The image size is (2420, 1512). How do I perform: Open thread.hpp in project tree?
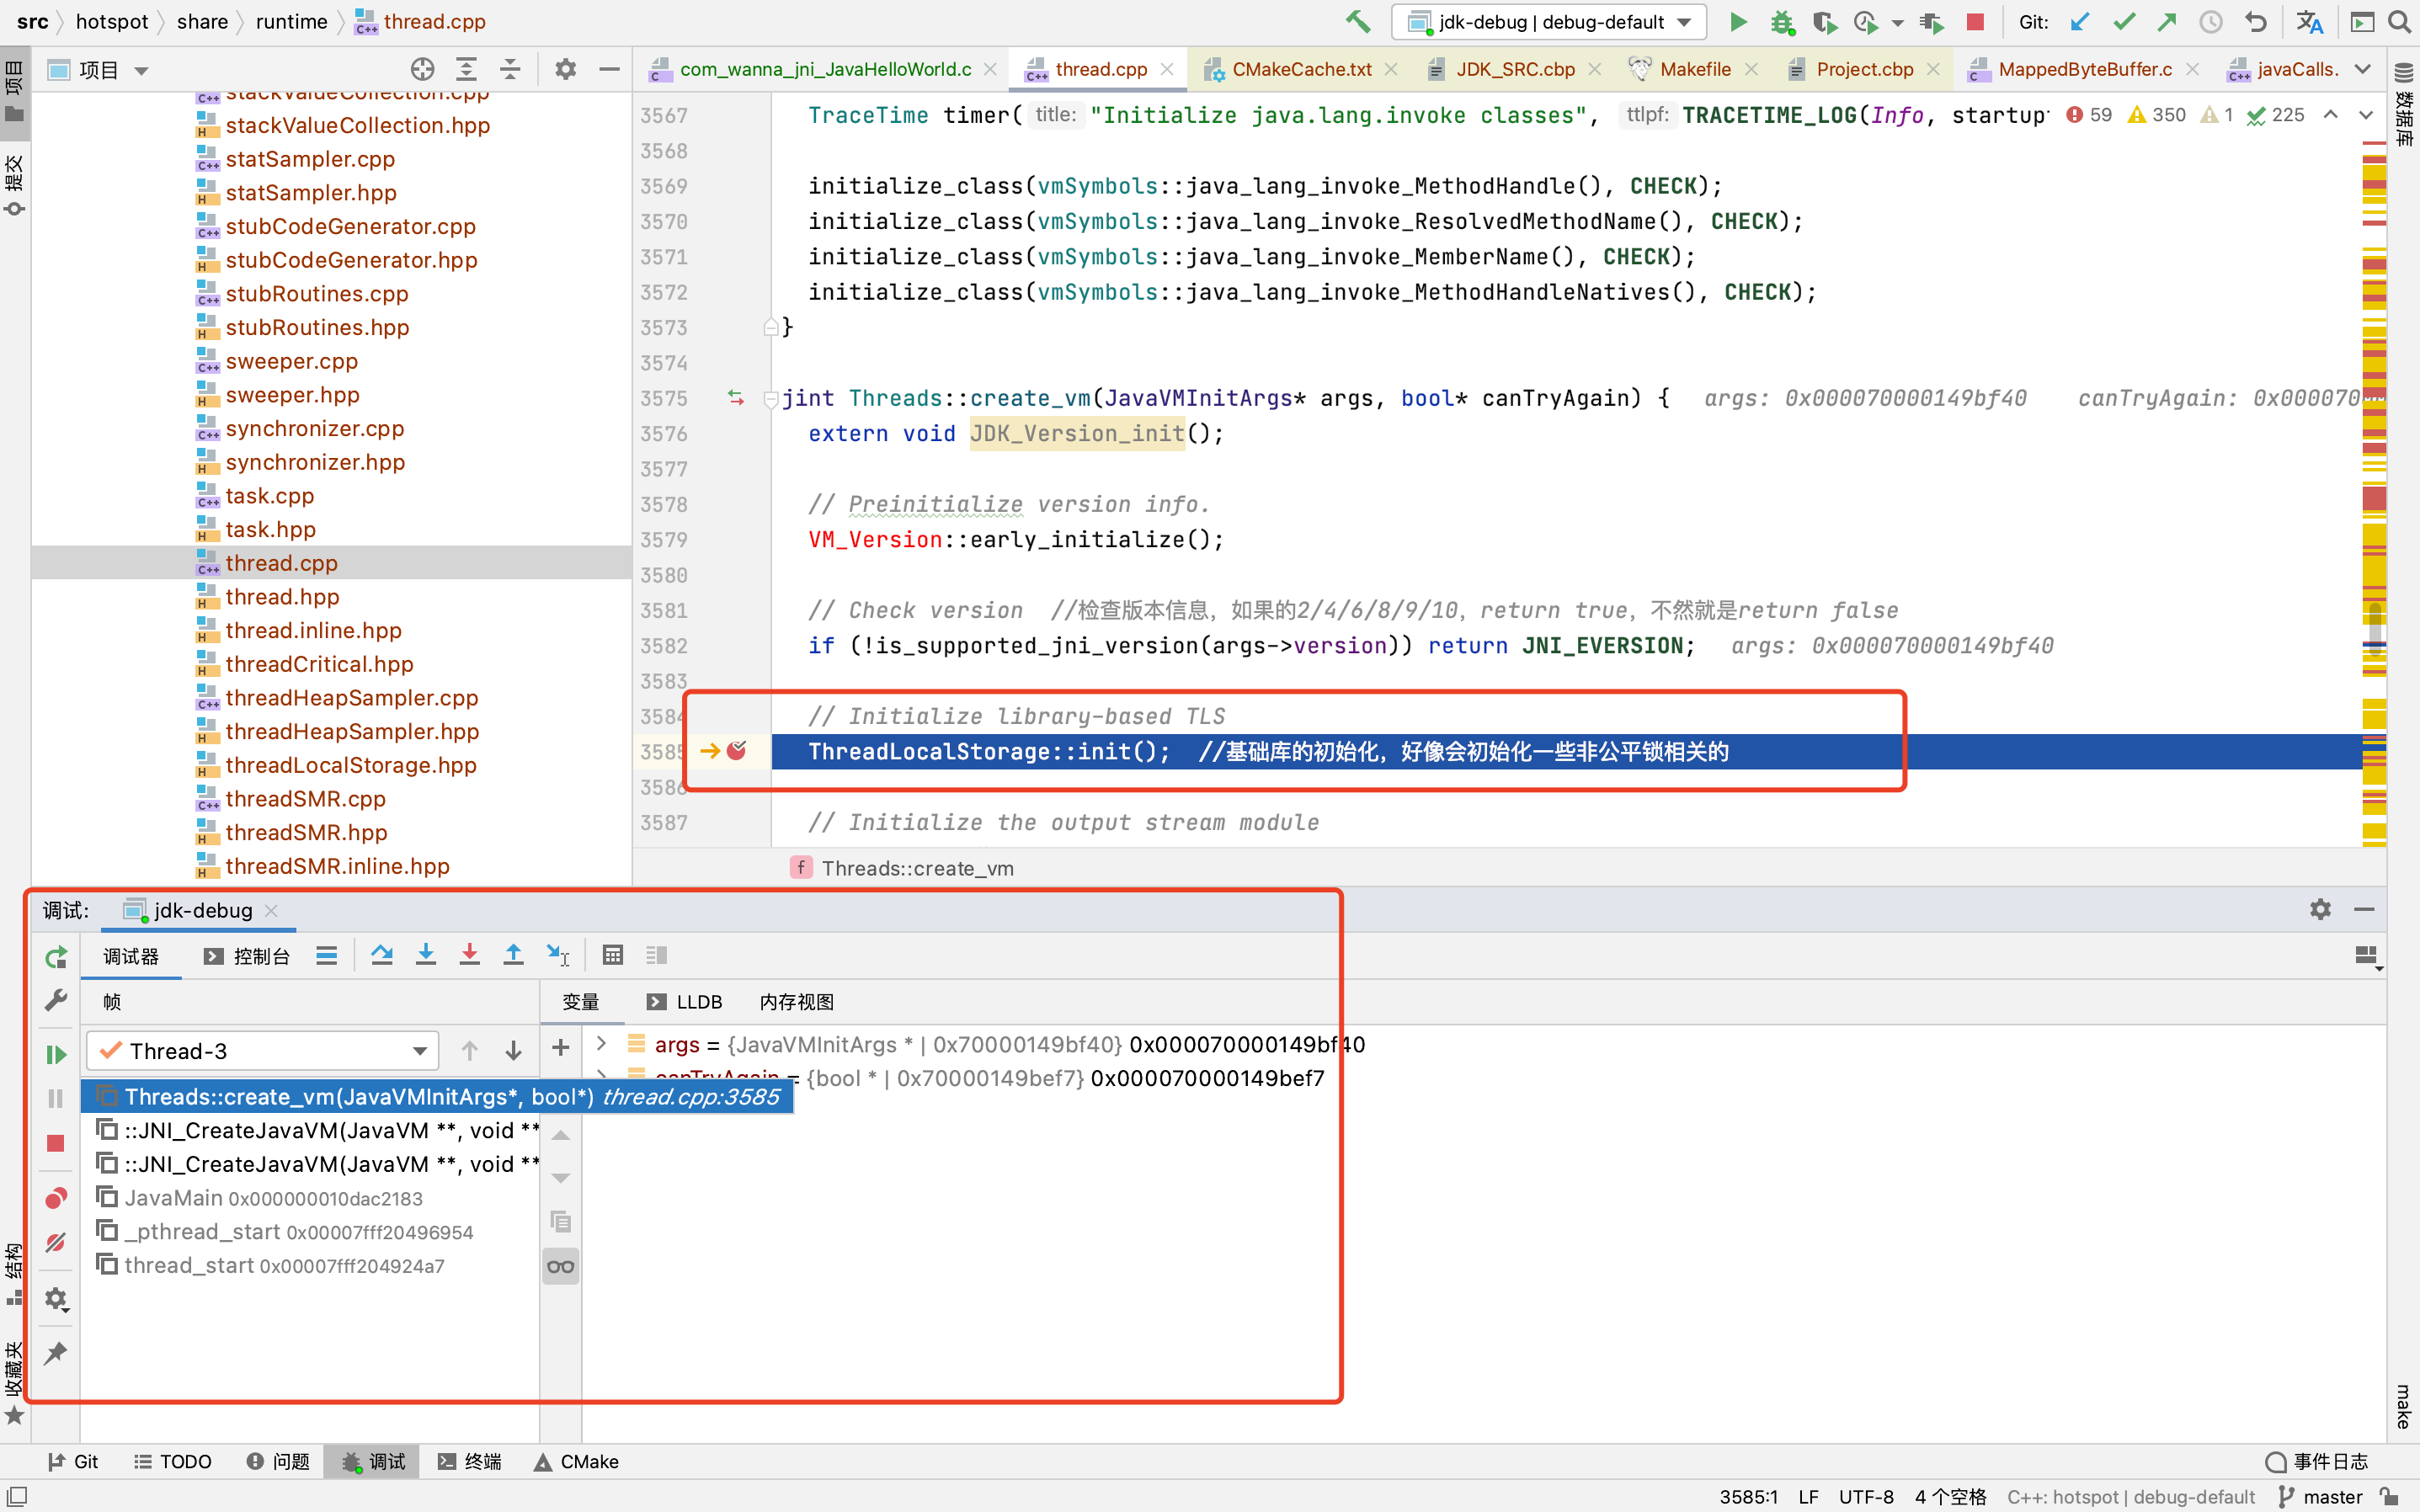tap(282, 597)
